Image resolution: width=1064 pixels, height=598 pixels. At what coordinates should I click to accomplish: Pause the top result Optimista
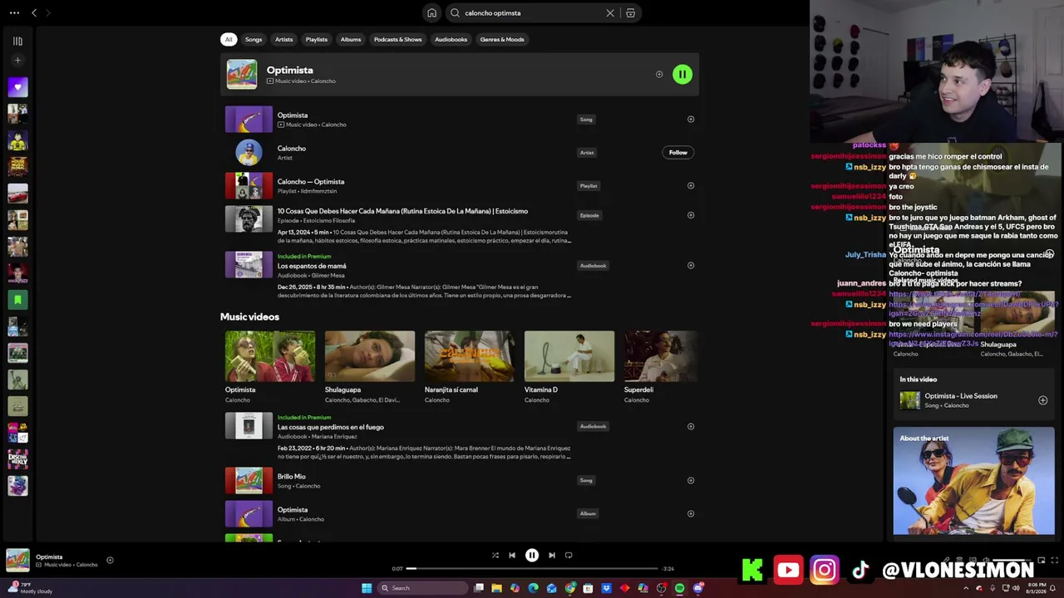[x=682, y=75]
